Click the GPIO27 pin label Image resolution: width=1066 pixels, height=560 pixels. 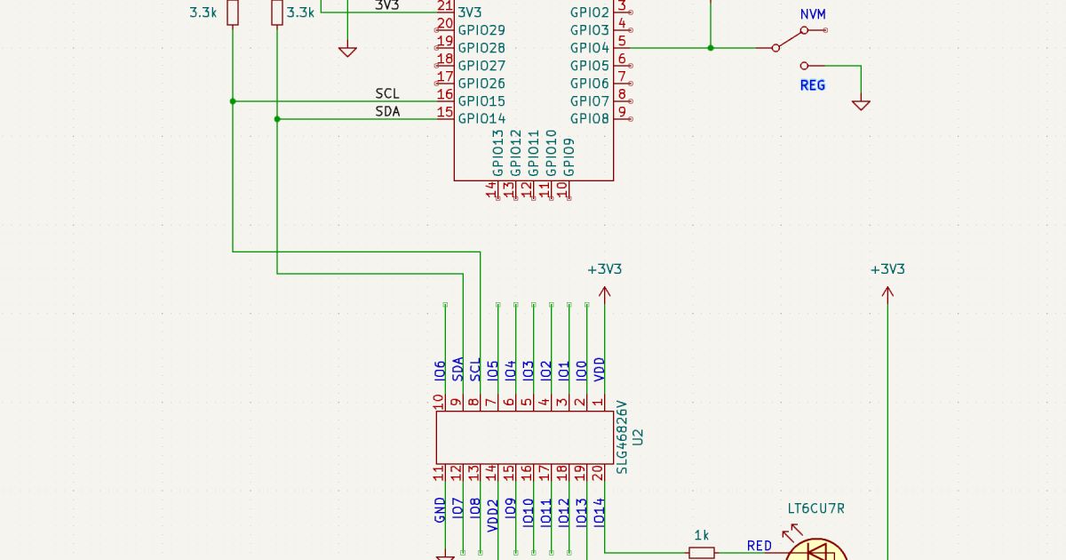[481, 66]
